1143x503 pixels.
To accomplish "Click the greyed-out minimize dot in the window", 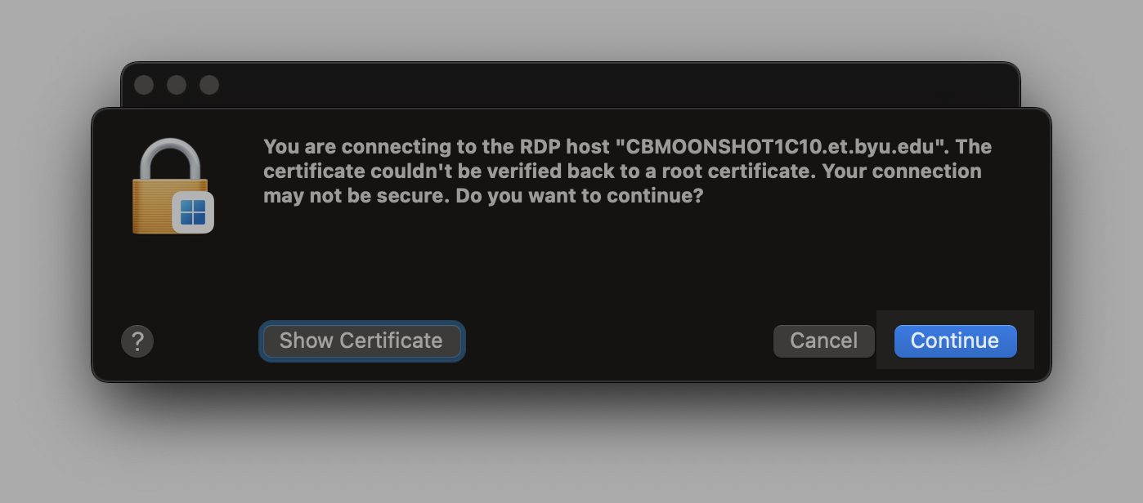I will (177, 85).
